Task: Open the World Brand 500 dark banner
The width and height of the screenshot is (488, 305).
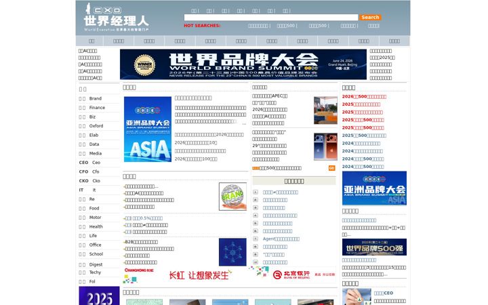Action: (x=374, y=247)
